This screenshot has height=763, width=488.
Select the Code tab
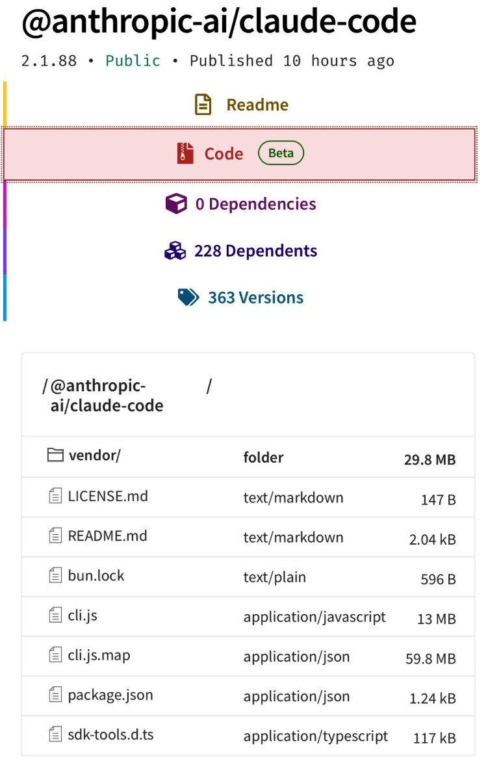[239, 154]
